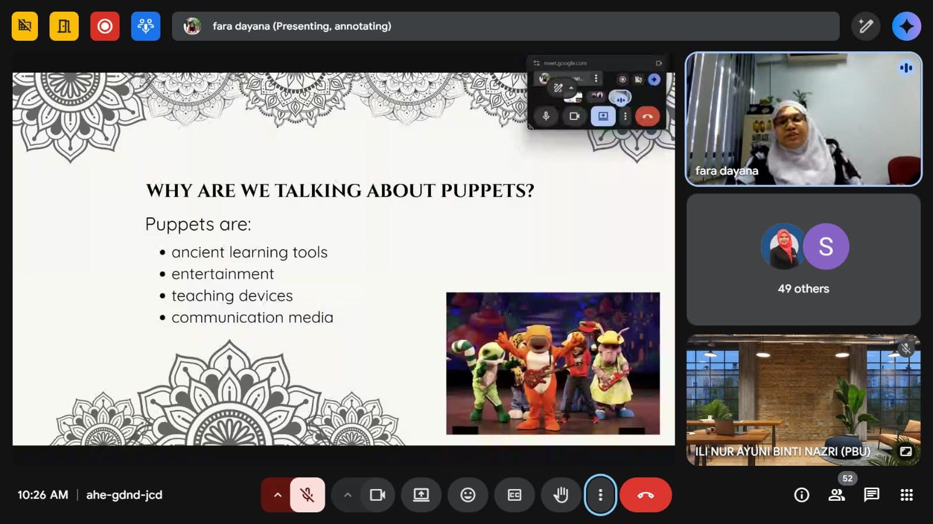The width and height of the screenshot is (933, 524).
Task: Turn on closed captions
Action: point(514,495)
